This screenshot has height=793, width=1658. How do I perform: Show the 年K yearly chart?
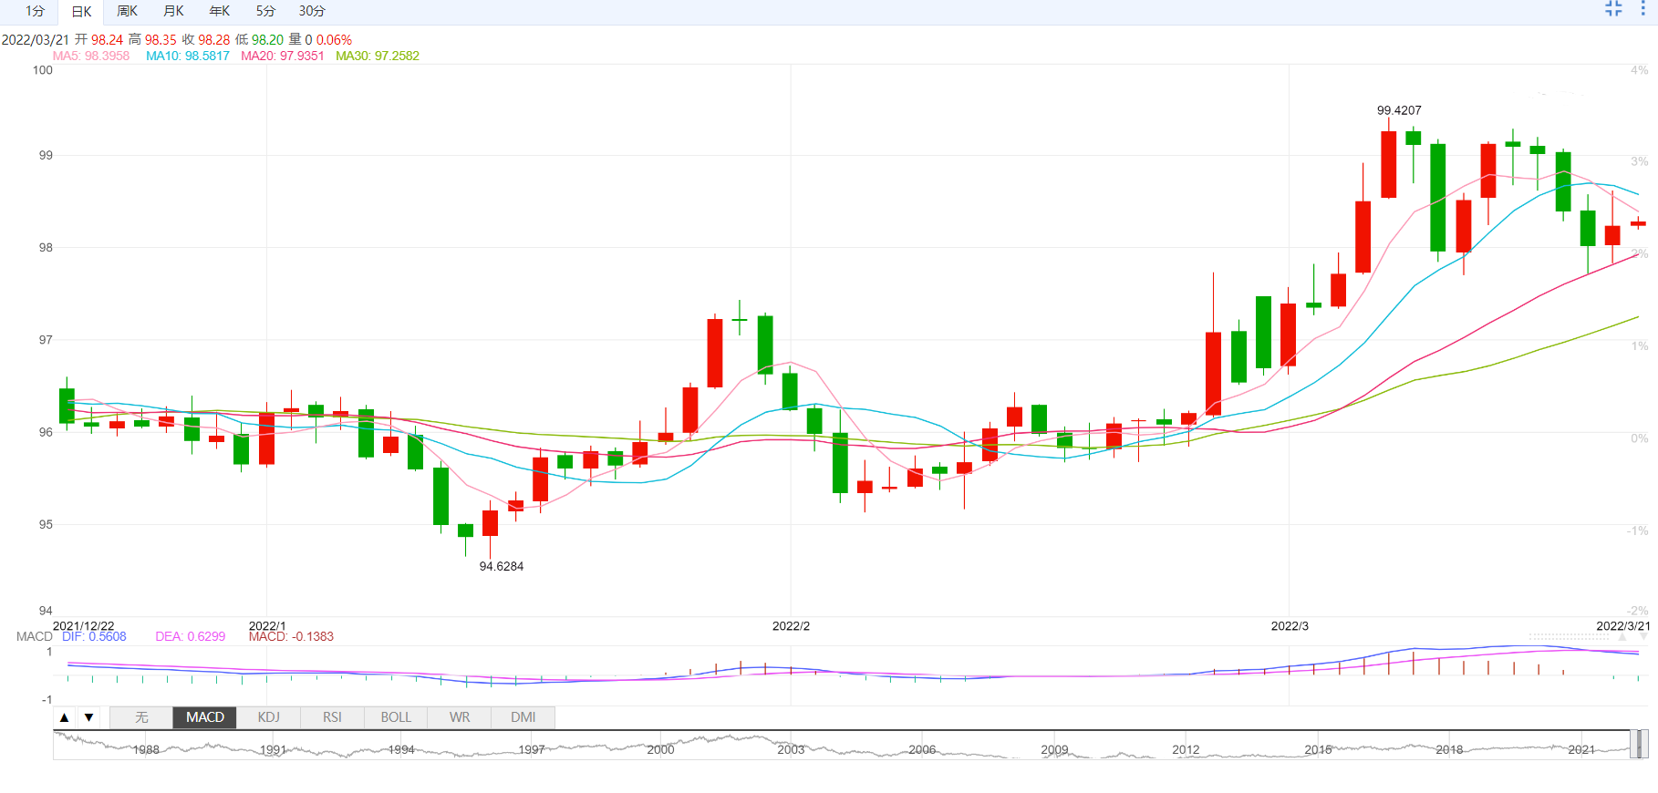(220, 11)
